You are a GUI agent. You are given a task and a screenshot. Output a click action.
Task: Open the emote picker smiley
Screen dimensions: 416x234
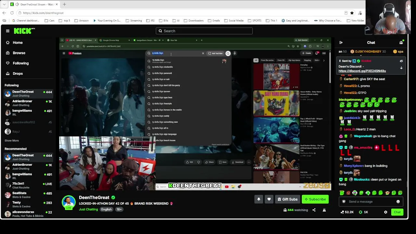398,201
